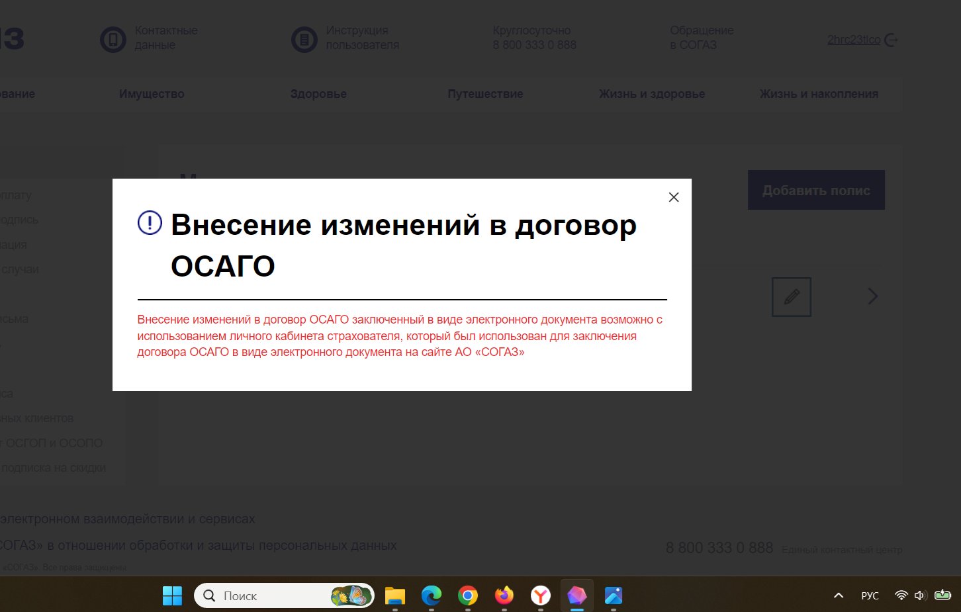Close the ОСАГО changes dialog
The width and height of the screenshot is (961, 612).
[x=674, y=197]
